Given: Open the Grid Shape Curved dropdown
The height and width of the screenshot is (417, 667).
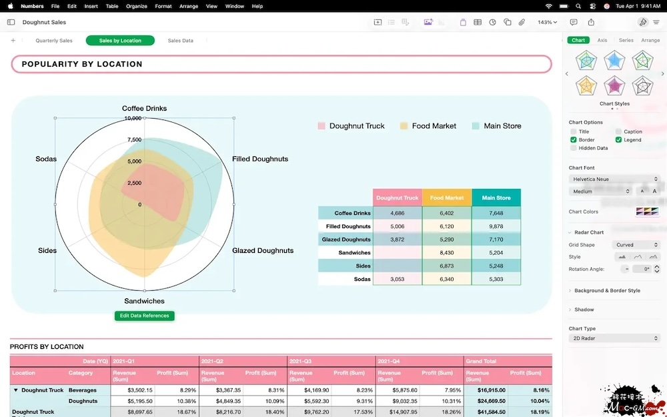Looking at the screenshot, I should (x=637, y=245).
